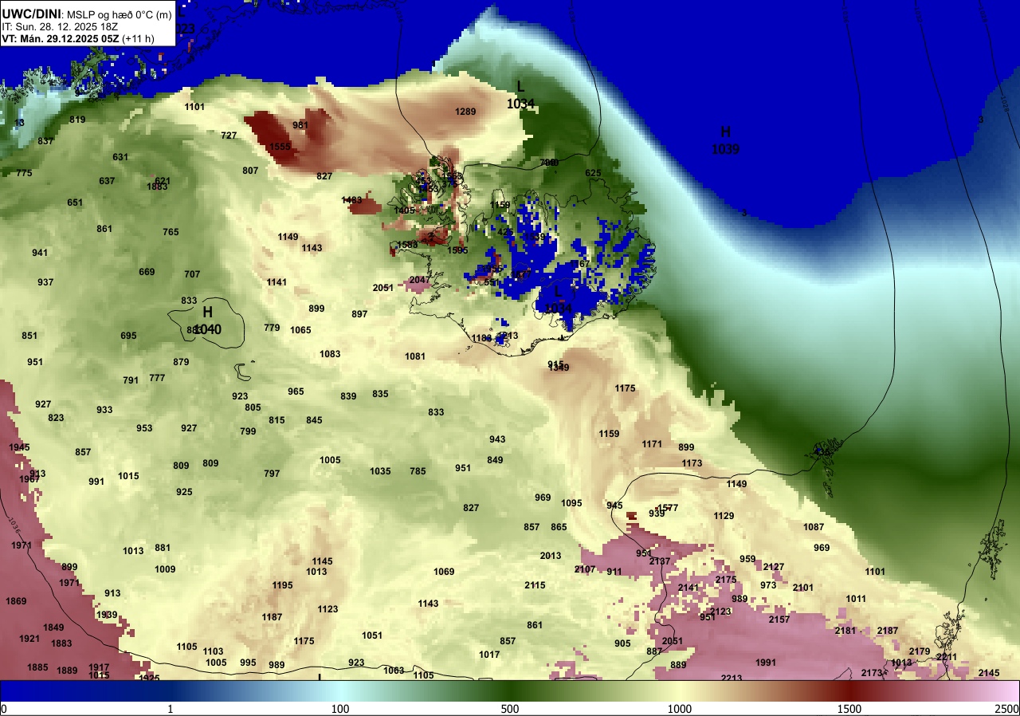Viewport: 1020px width, 716px height.
Task: Click the 1129 height value
Action: (724, 516)
